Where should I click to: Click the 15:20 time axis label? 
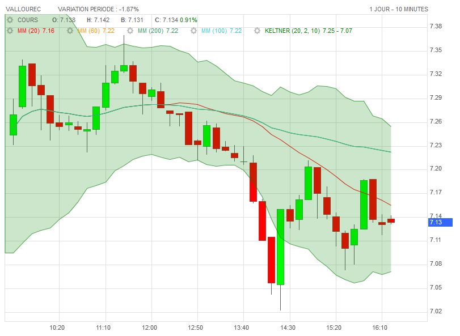334,328
